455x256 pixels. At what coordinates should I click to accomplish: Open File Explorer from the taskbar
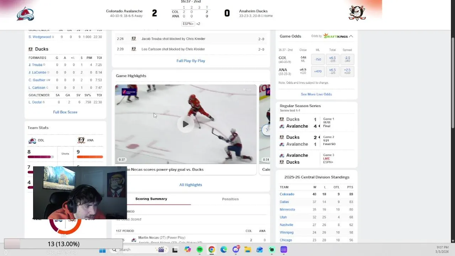point(247,250)
